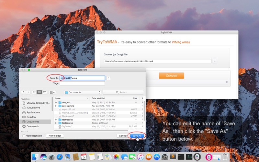The height and width of the screenshot is (162, 259).
Task: Select the MarkdownD file
Action: [99, 116]
